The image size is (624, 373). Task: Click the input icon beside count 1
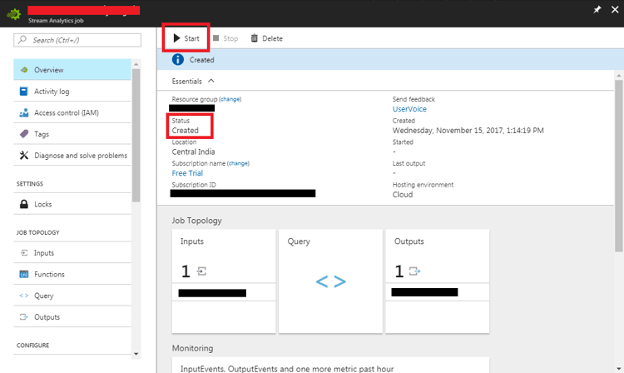(202, 271)
